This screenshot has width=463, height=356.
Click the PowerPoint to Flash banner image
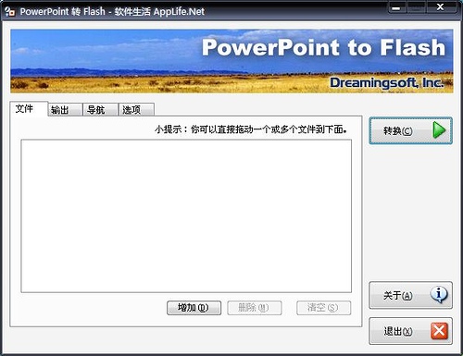tap(231, 61)
